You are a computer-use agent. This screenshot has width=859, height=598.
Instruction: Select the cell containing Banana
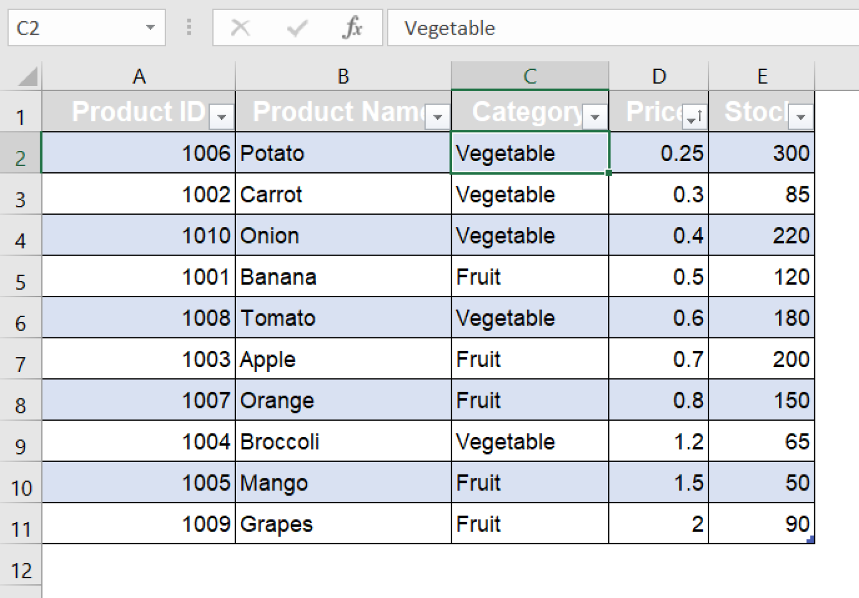click(x=343, y=276)
